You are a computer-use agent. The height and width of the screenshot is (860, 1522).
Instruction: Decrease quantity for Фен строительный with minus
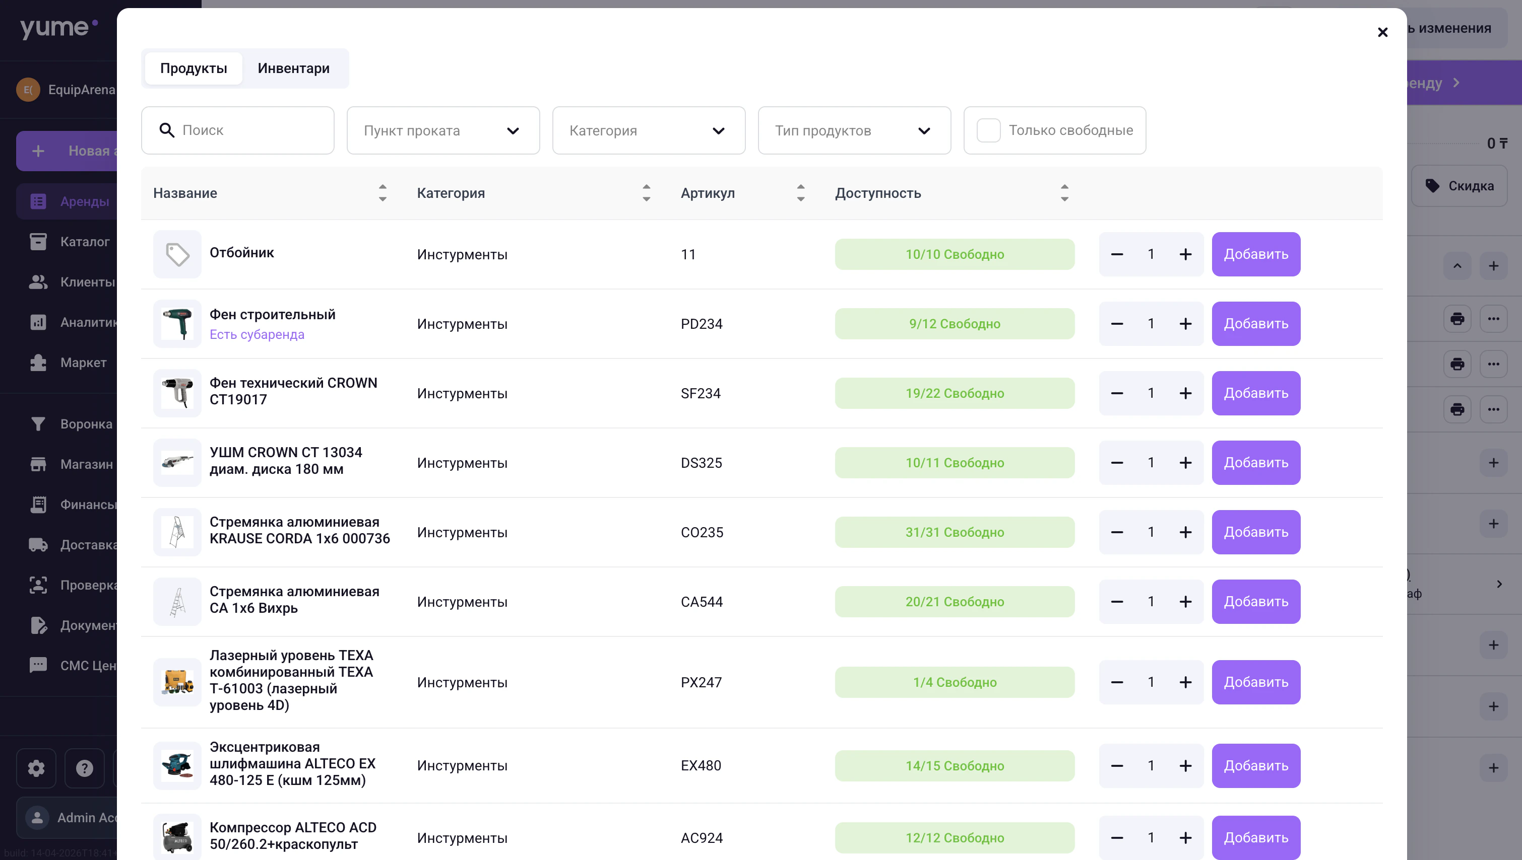click(1116, 324)
